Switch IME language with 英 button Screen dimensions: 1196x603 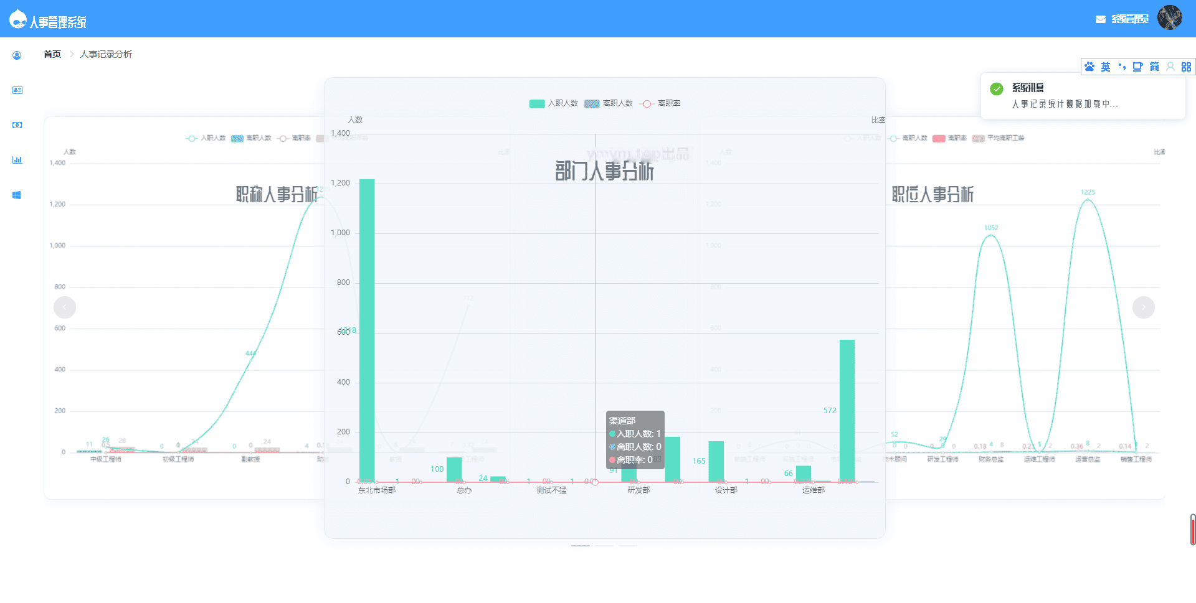pos(1105,67)
